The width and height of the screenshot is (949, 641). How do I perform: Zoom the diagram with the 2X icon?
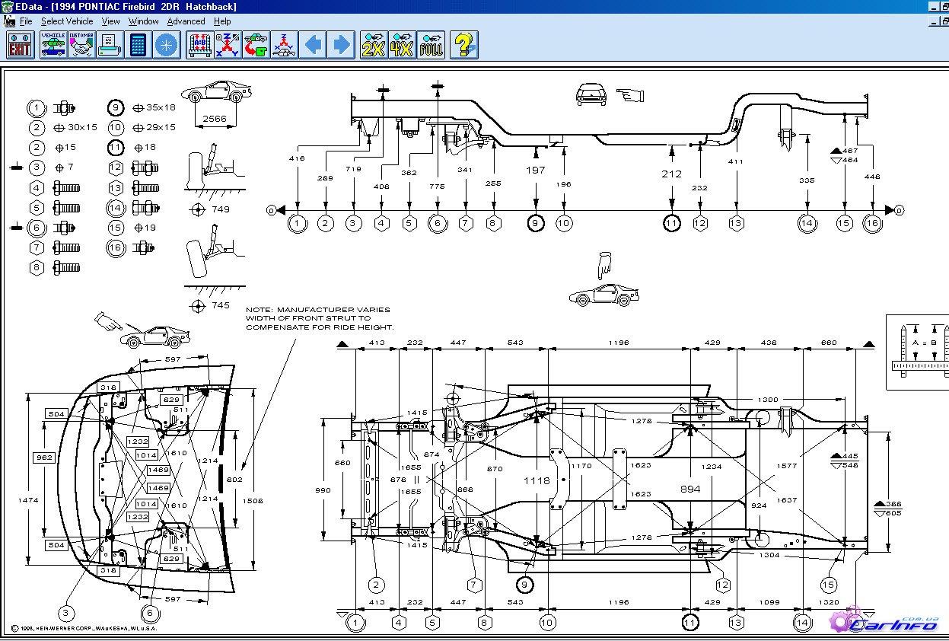click(x=374, y=45)
